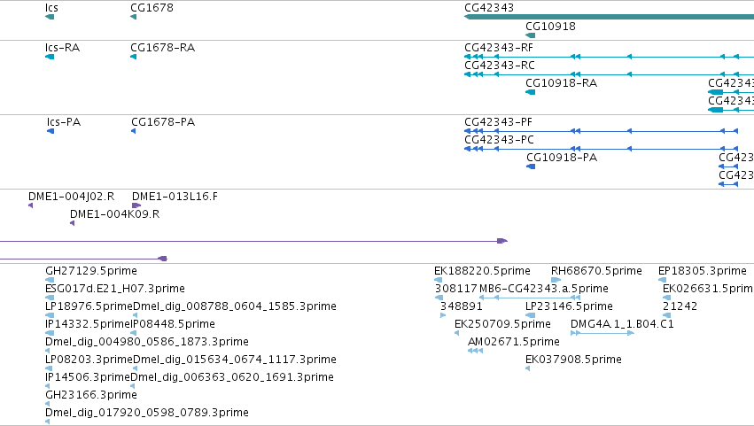Select the CG42343 gene bar

[609, 17]
